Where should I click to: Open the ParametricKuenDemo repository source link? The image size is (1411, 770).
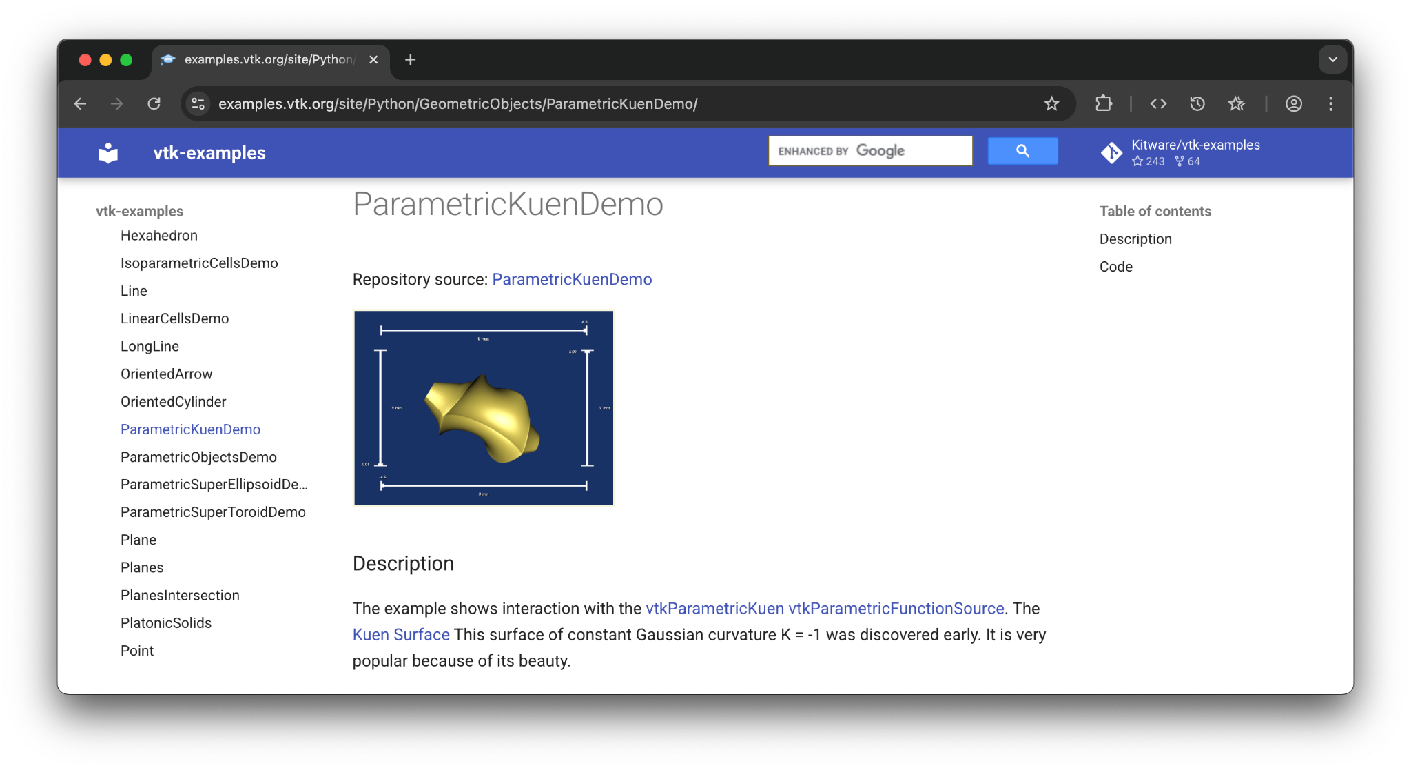coord(572,279)
